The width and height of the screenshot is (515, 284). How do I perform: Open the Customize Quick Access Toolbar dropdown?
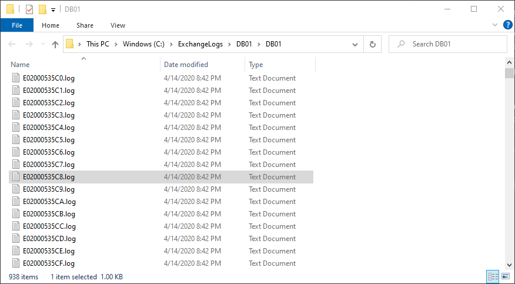click(x=53, y=10)
